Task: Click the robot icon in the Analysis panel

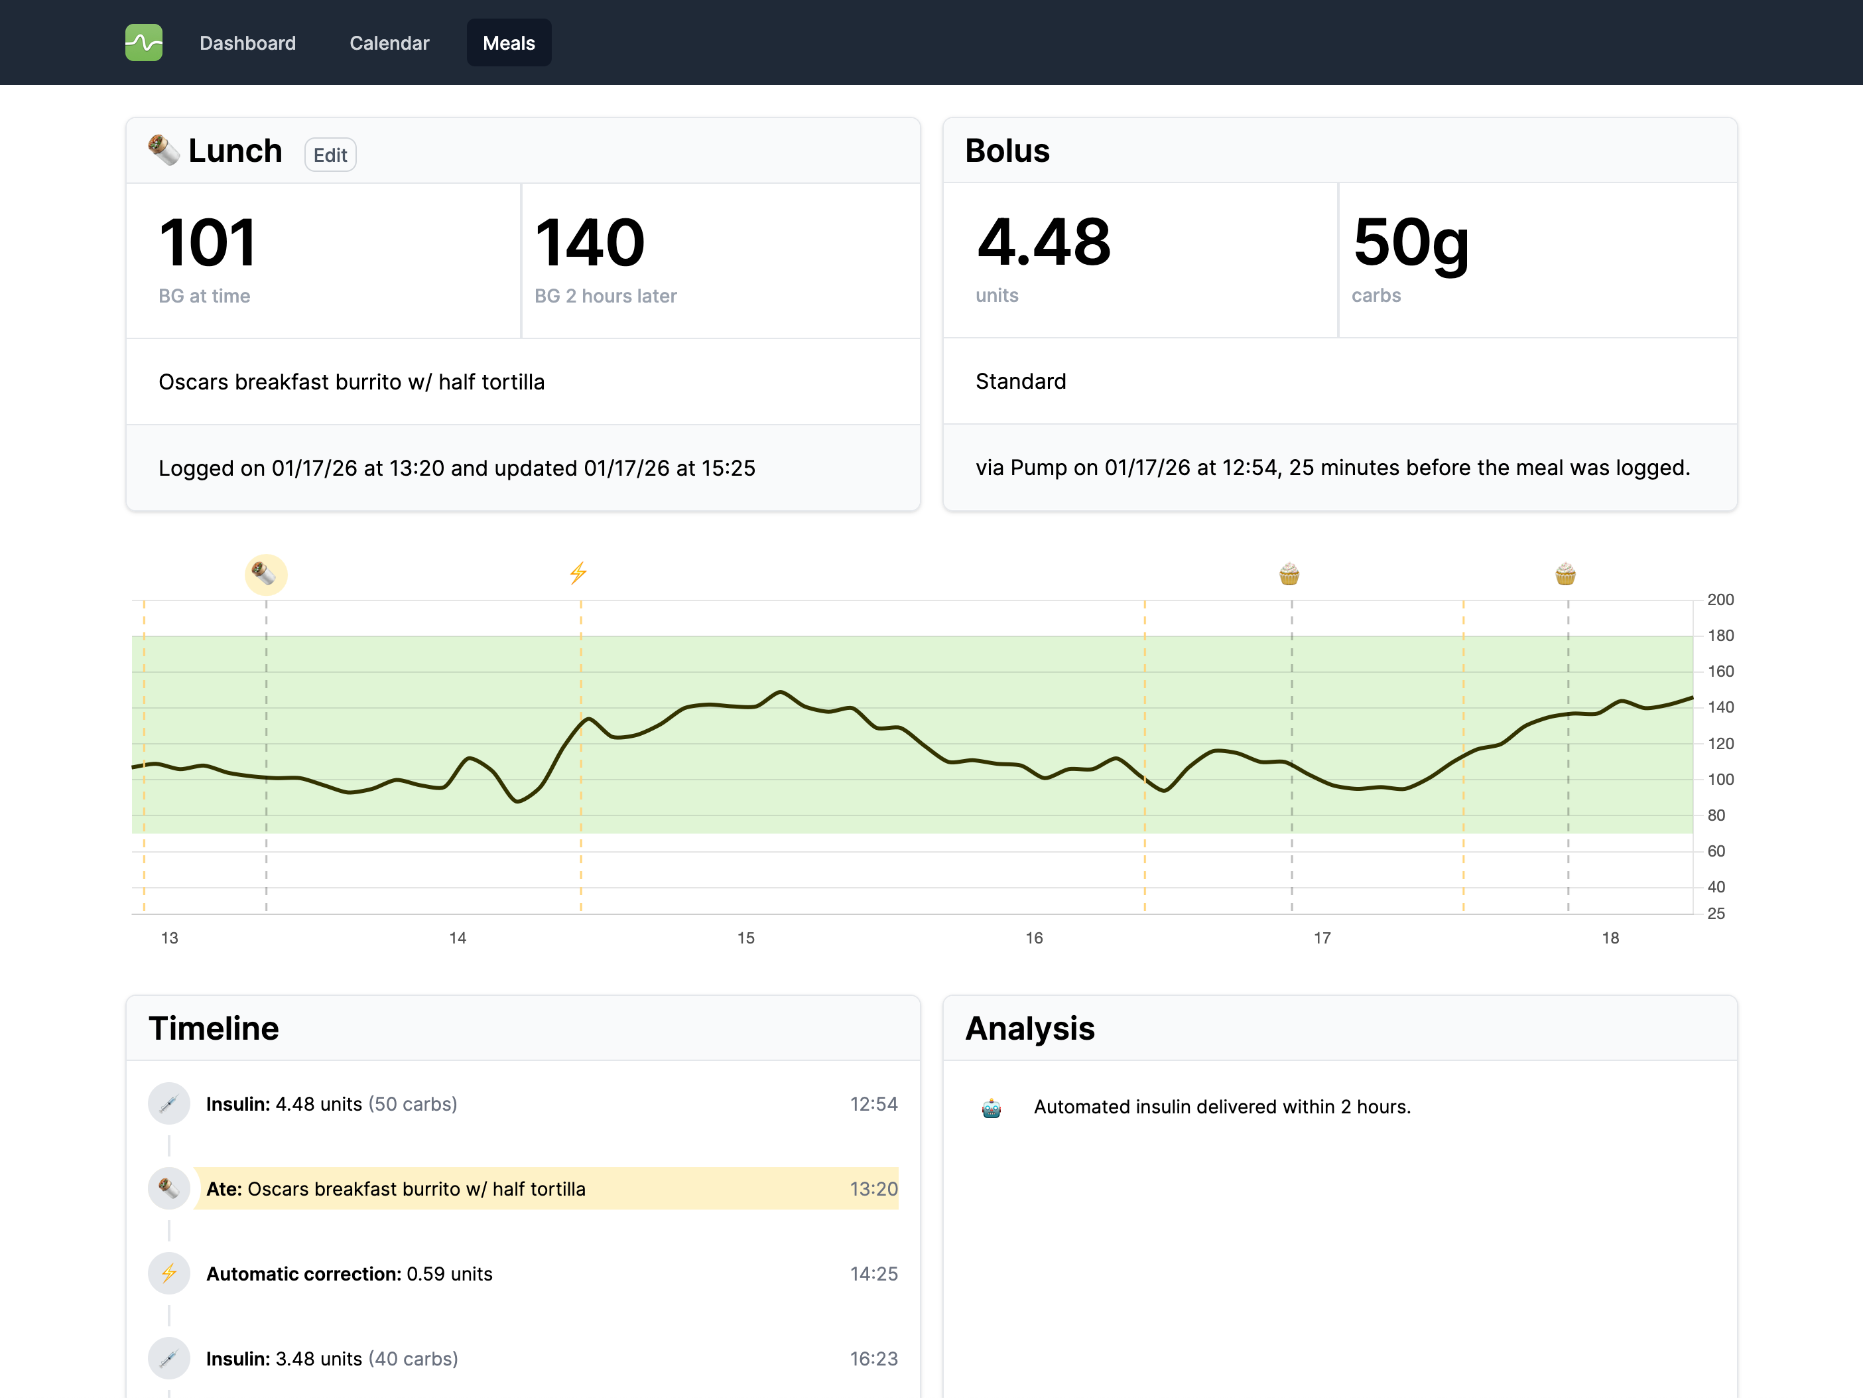Action: click(992, 1108)
